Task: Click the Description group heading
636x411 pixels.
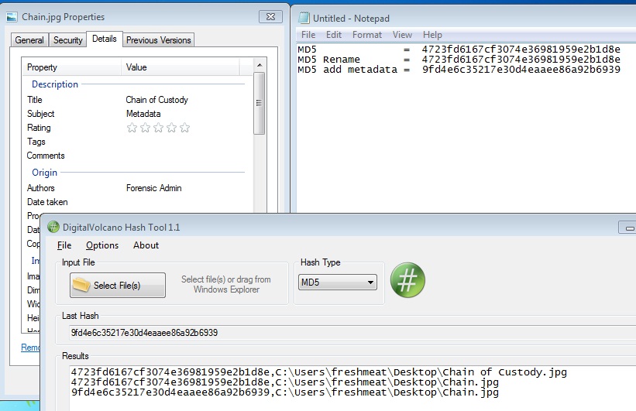Action: (x=55, y=84)
